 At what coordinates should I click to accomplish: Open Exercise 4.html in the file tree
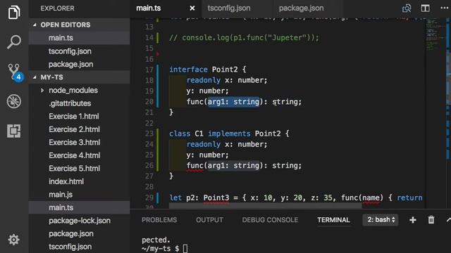point(79,155)
